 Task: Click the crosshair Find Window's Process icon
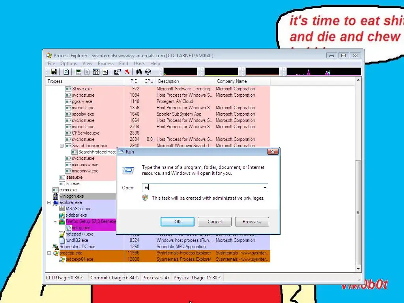[x=148, y=72]
